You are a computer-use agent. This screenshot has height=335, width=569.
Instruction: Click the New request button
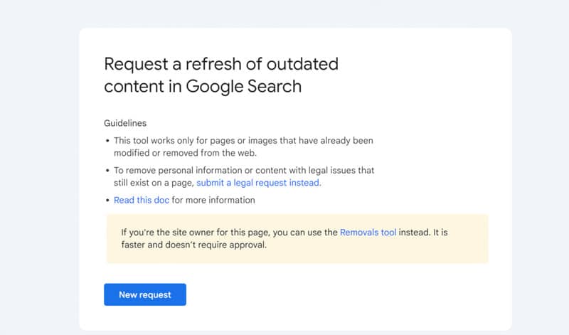click(x=145, y=294)
